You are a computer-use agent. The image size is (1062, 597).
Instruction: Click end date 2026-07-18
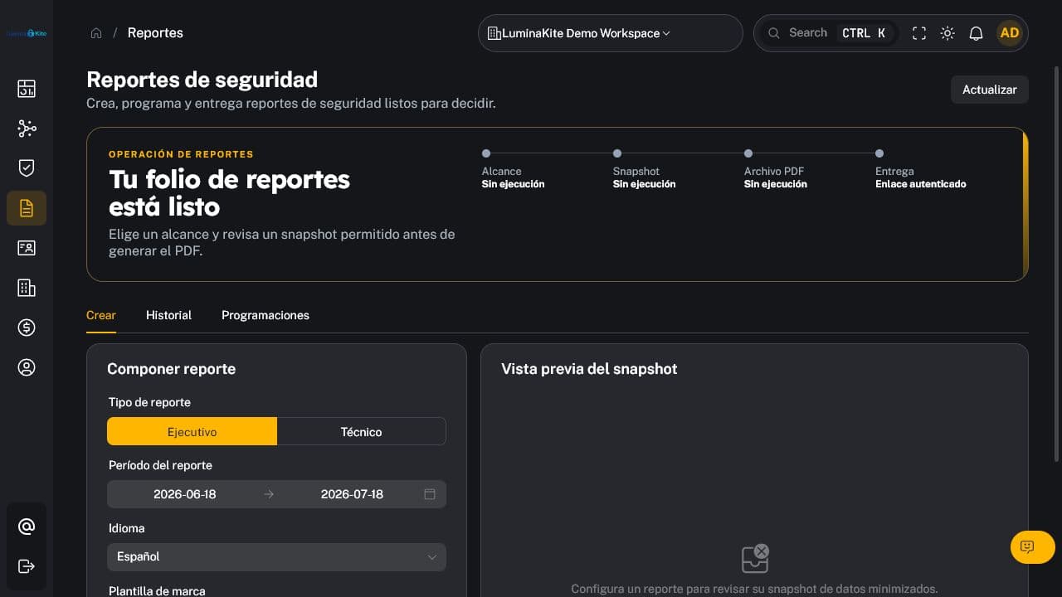pos(352,494)
